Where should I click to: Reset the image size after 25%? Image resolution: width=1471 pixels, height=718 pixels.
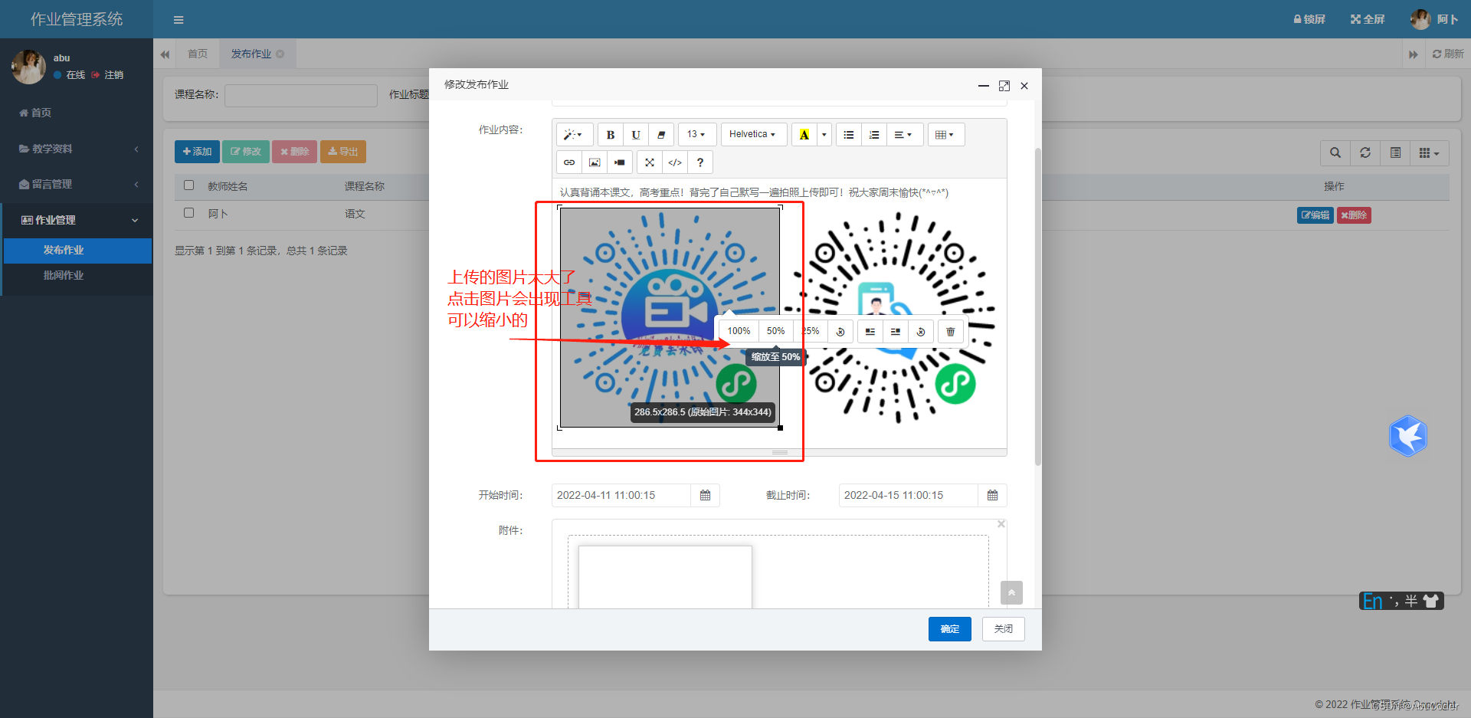(x=840, y=332)
